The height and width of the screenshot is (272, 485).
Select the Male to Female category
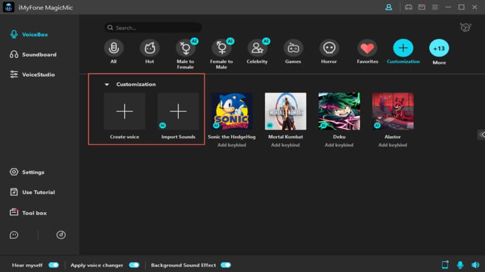click(186, 54)
